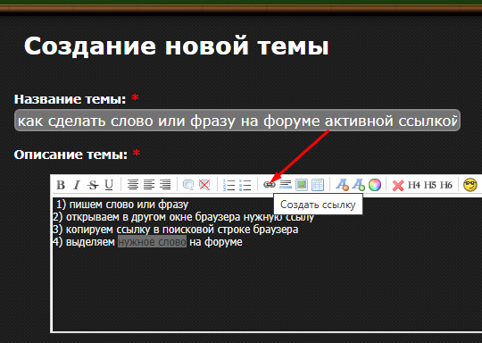The image size is (482, 343).
Task: Apply the H5 heading style
Action: (430, 185)
